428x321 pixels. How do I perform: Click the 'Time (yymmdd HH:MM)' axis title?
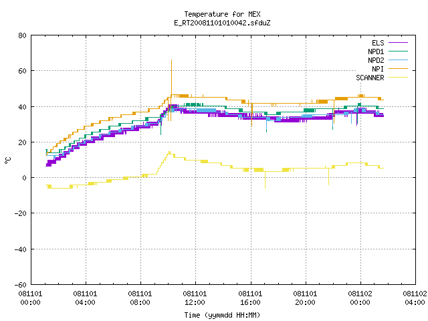[222, 315]
